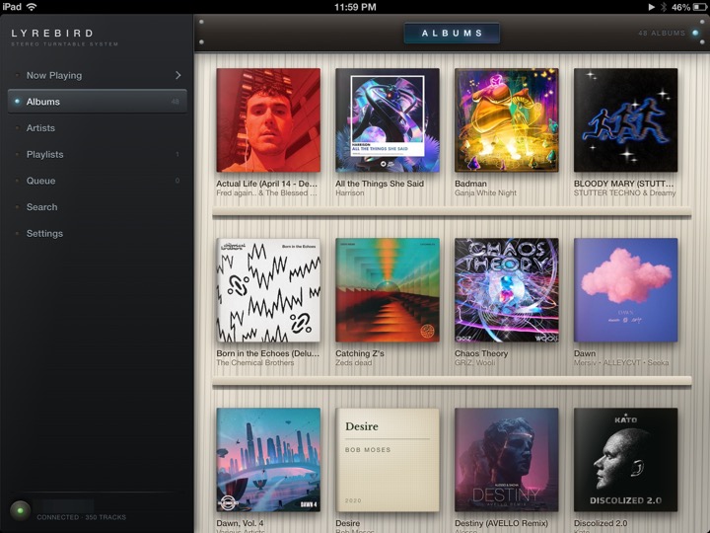Image resolution: width=710 pixels, height=533 pixels.
Task: Go to Artists section
Action: (98, 127)
